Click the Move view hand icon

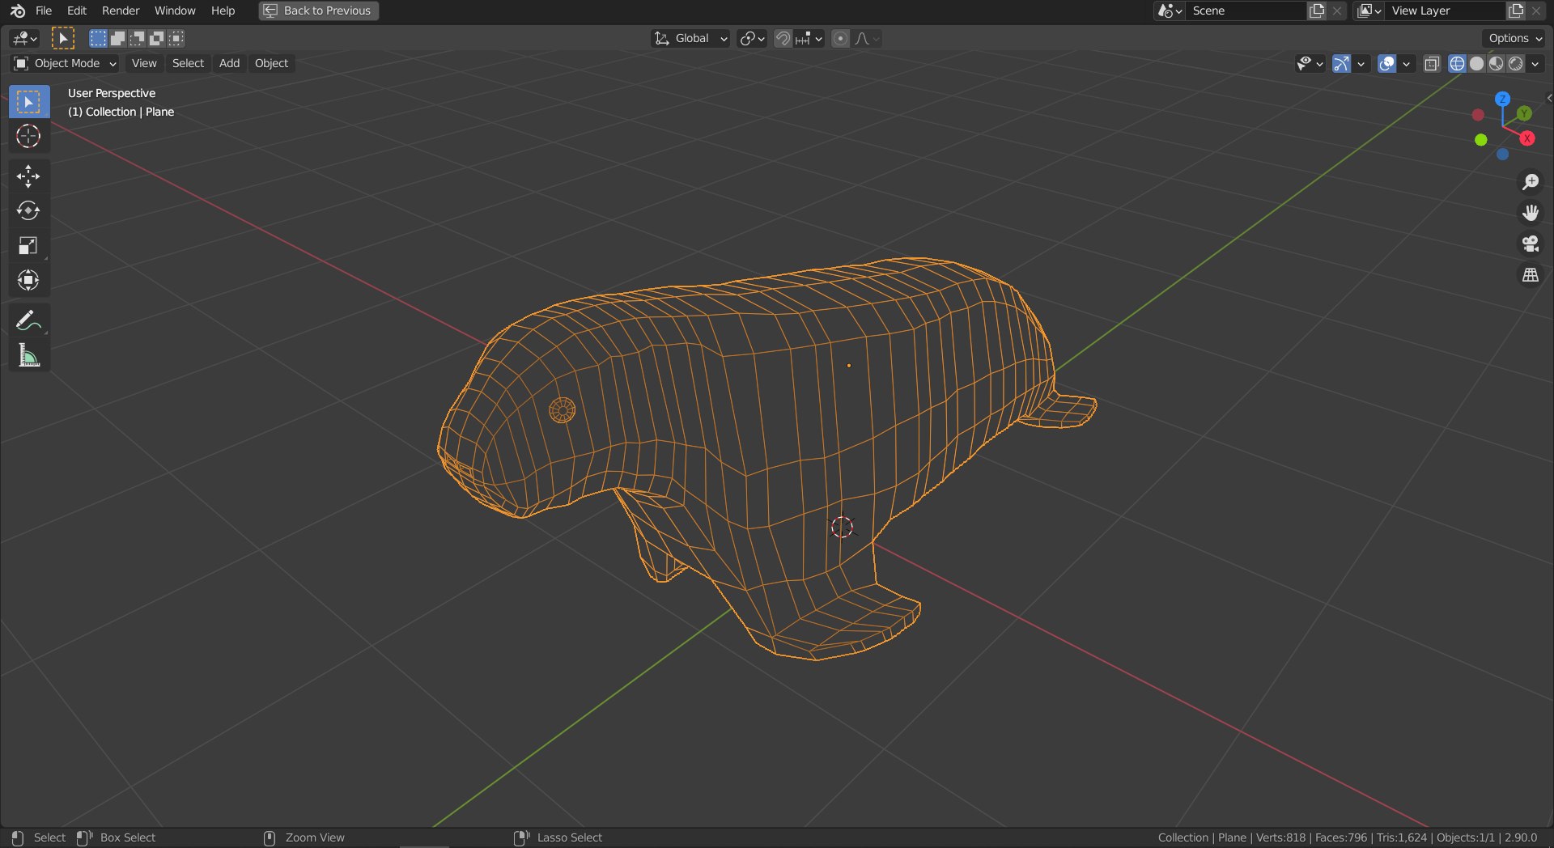1530,213
